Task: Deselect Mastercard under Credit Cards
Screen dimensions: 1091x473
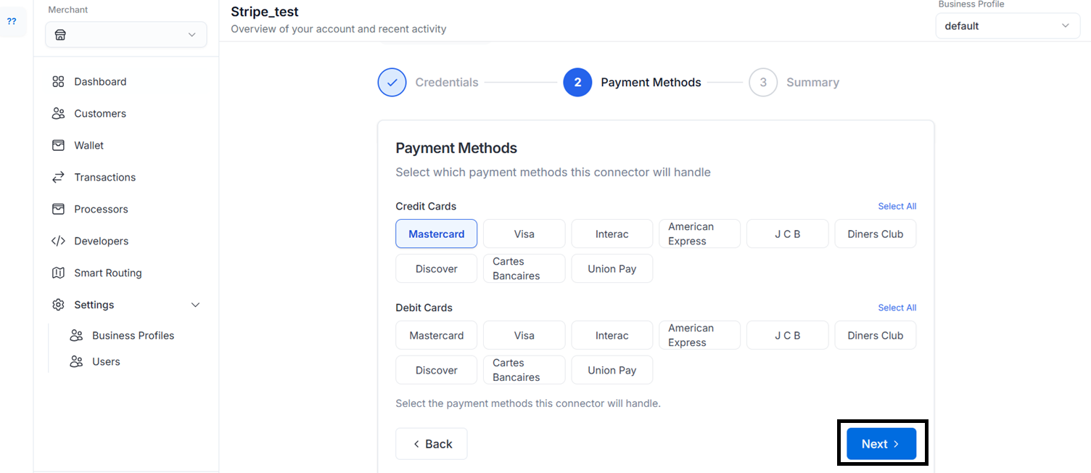Action: pos(436,234)
